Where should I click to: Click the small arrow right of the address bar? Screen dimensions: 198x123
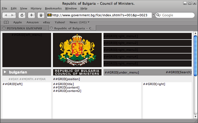pos(154,15)
